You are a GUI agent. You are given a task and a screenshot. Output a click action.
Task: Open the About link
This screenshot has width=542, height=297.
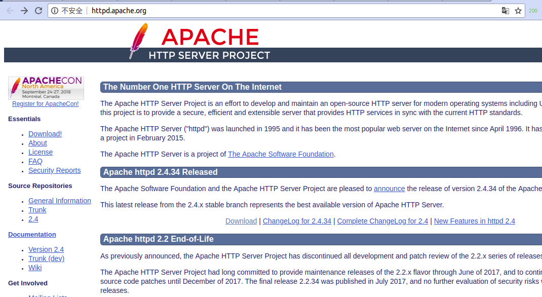[37, 143]
